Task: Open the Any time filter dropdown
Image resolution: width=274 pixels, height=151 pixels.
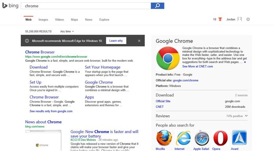Action: click(67, 31)
